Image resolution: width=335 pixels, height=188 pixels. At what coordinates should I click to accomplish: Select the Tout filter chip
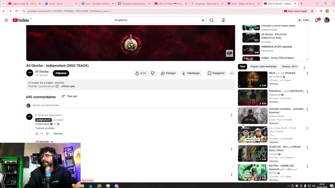point(243,67)
